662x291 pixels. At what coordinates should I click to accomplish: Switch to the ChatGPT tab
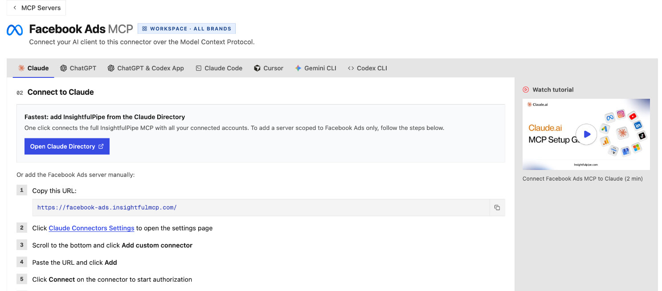[x=78, y=68]
